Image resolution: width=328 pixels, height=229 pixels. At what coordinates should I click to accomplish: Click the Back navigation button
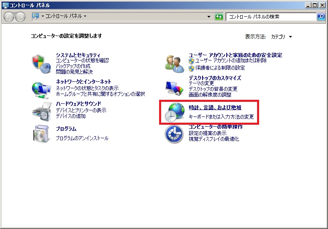tap(9, 17)
